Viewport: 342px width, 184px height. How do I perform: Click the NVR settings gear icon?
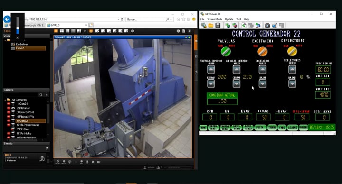tap(178, 31)
